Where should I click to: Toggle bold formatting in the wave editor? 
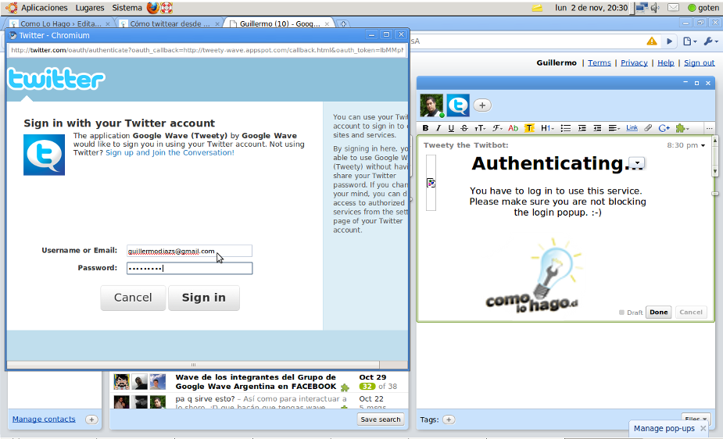tap(425, 128)
